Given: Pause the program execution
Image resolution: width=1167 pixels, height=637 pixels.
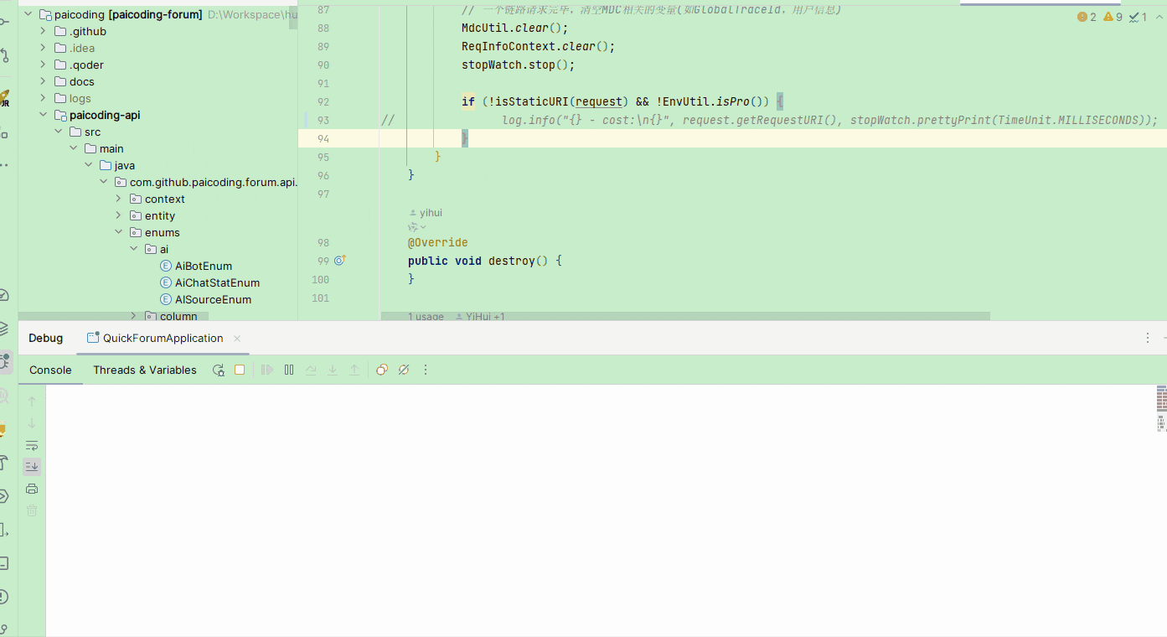Looking at the screenshot, I should (x=289, y=370).
